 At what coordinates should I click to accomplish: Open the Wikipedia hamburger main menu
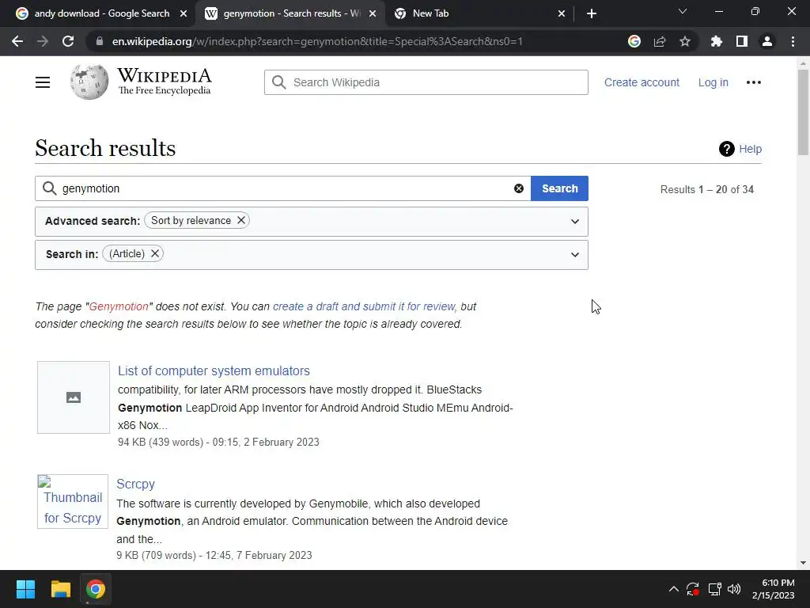(43, 82)
